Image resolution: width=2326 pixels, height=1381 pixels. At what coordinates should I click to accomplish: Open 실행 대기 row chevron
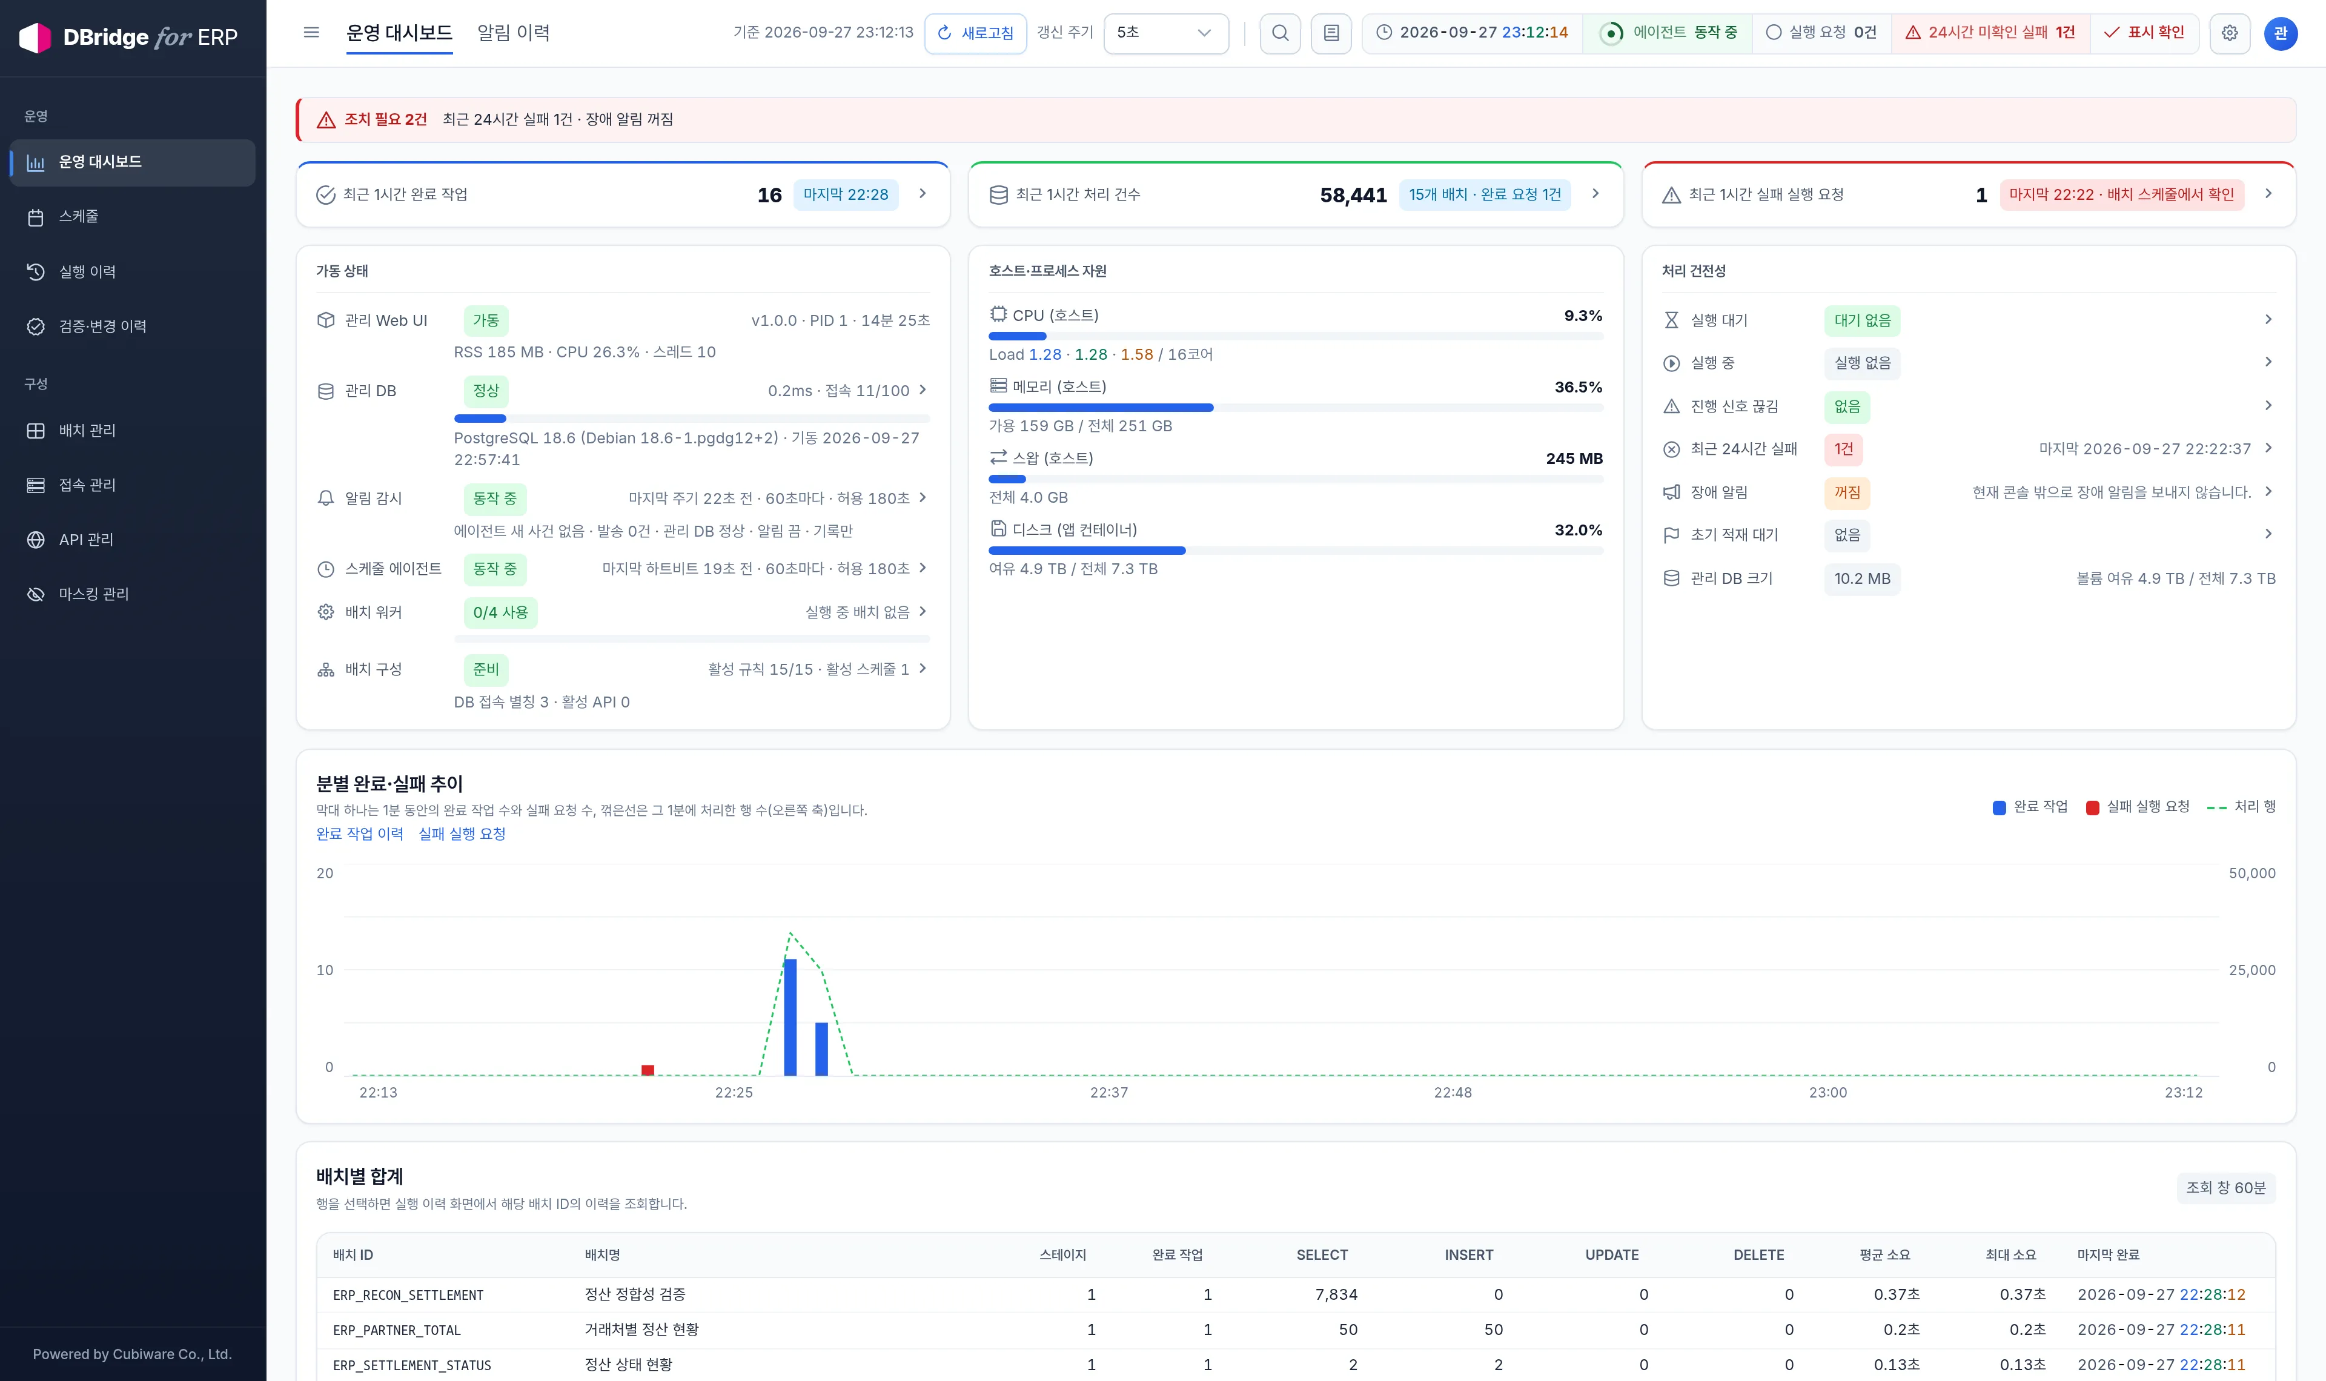(x=2267, y=319)
